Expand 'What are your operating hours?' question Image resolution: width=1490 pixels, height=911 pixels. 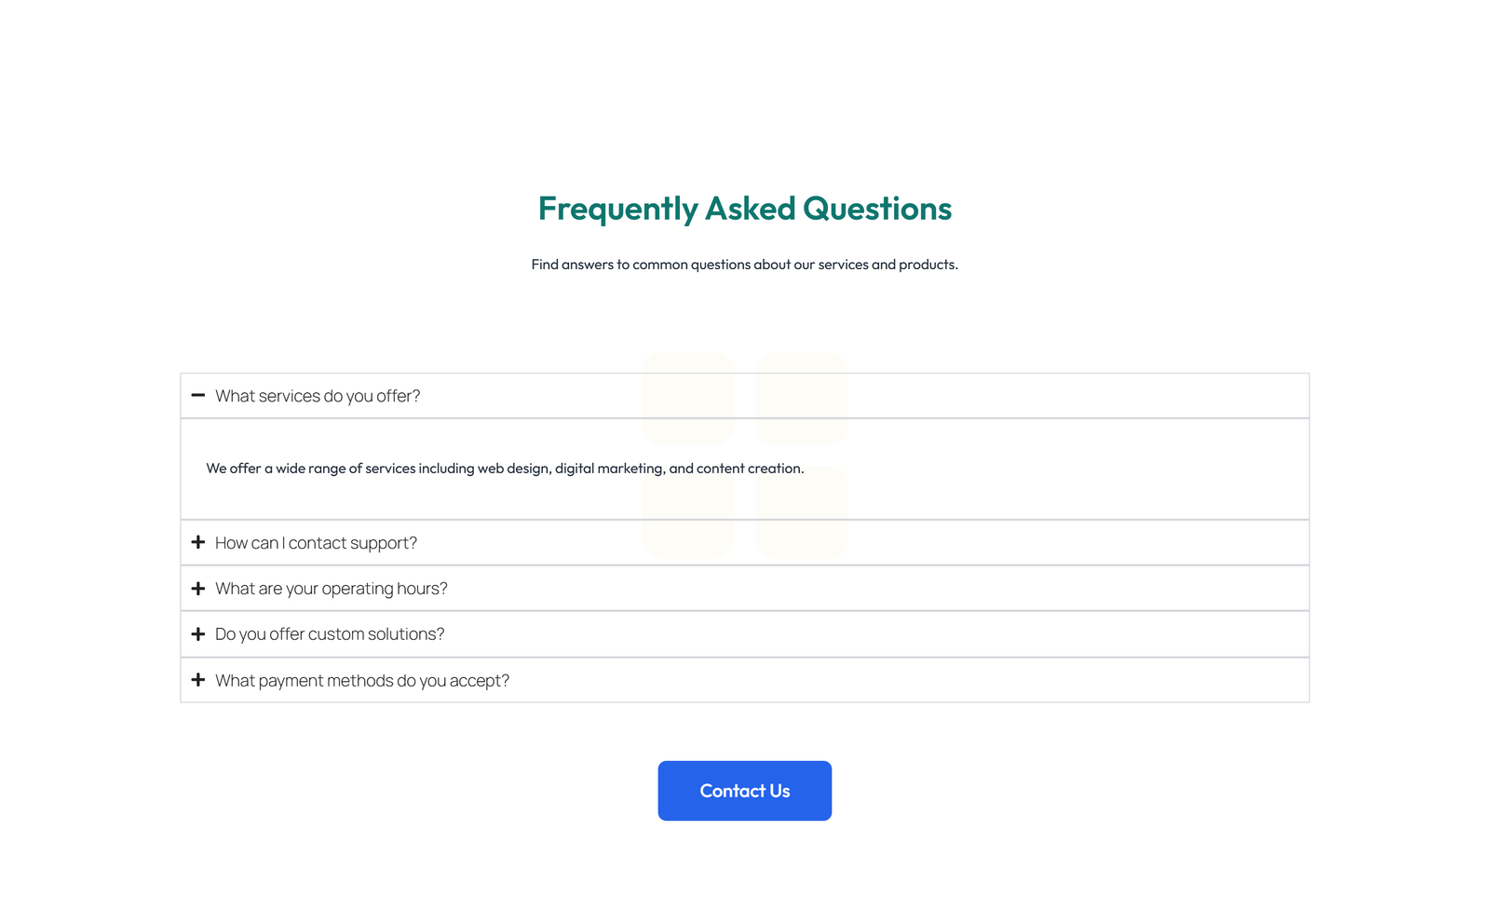331,588
